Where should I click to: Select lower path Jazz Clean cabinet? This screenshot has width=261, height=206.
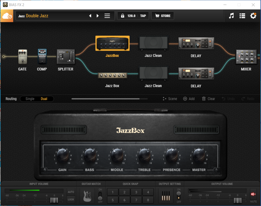(153, 73)
